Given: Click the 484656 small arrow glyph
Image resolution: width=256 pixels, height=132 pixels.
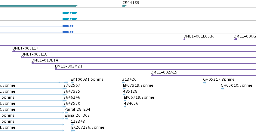Looking at the screenshot, I should (125, 106).
